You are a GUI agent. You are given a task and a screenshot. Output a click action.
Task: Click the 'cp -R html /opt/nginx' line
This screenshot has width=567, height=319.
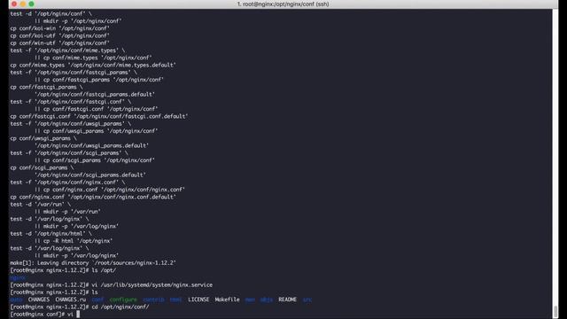(x=74, y=241)
